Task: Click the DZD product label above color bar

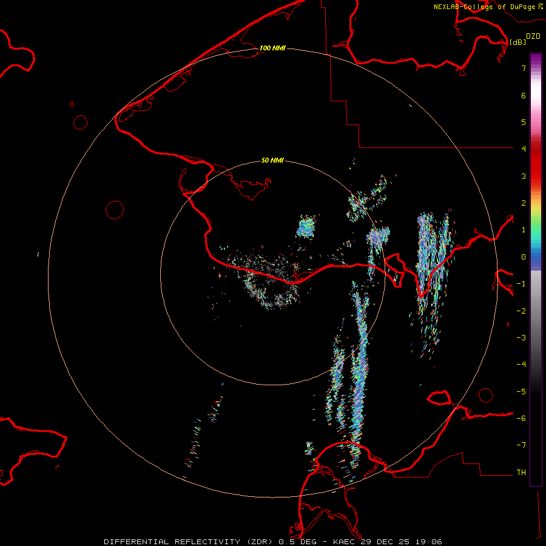Action: 533,36
